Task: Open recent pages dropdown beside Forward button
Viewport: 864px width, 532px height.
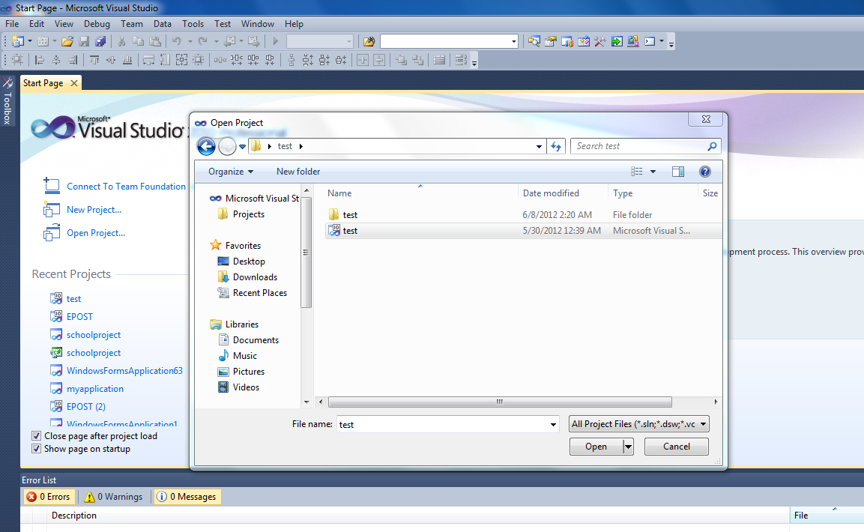Action: (242, 147)
